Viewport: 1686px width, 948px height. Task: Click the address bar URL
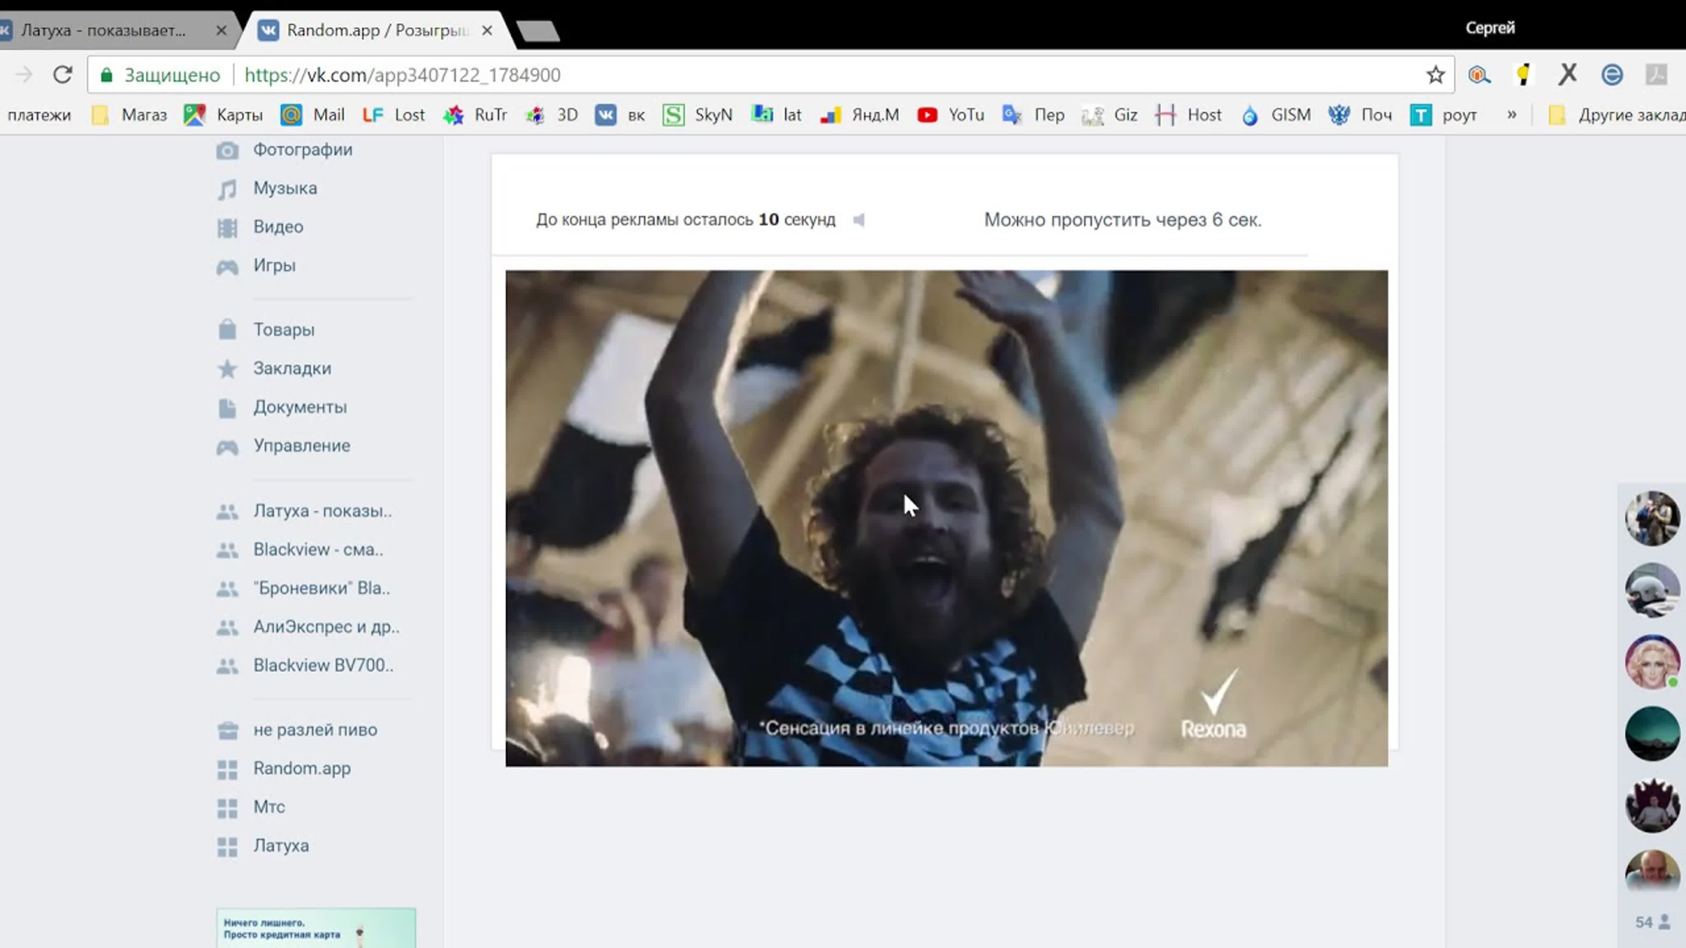402,75
